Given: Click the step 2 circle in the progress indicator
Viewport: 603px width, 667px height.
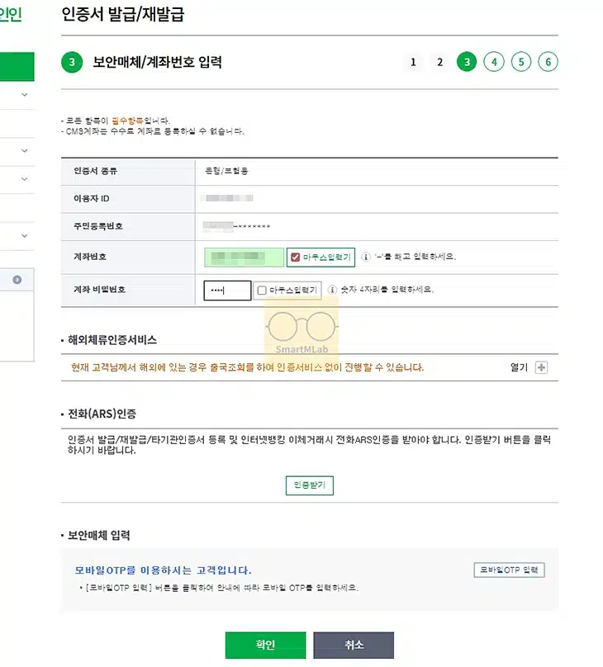Looking at the screenshot, I should coord(439,62).
